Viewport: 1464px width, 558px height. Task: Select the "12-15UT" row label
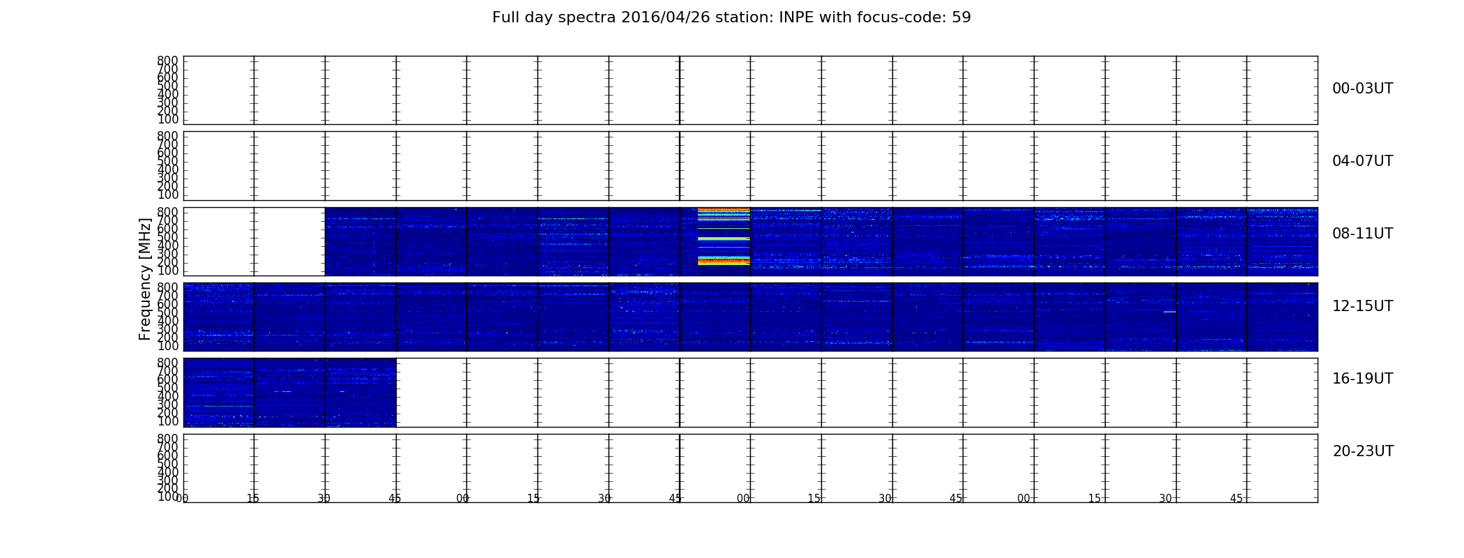1362,306
